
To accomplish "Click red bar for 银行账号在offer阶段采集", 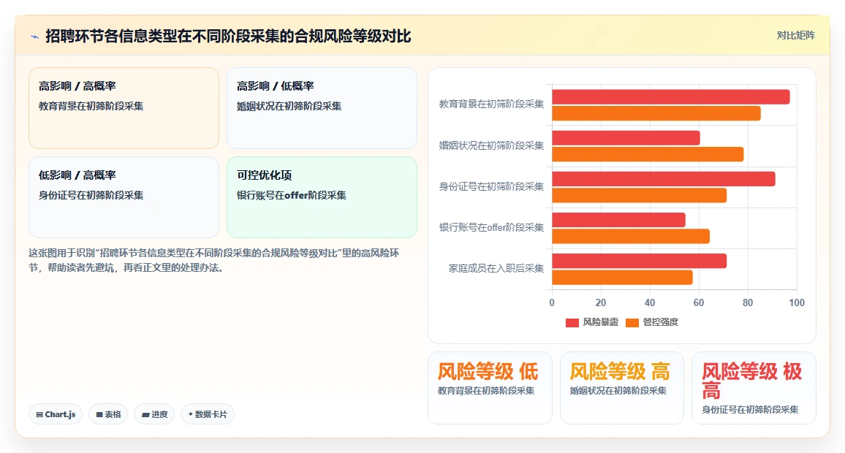I will pos(618,220).
